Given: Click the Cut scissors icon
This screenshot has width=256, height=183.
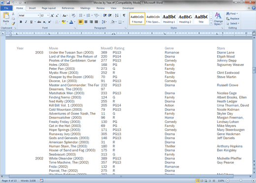Looking at the screenshot, I should pos(13,14).
